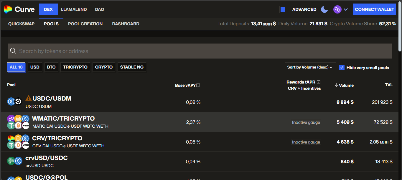Select the ALL 18 filter
This screenshot has width=402, height=180.
coord(16,67)
